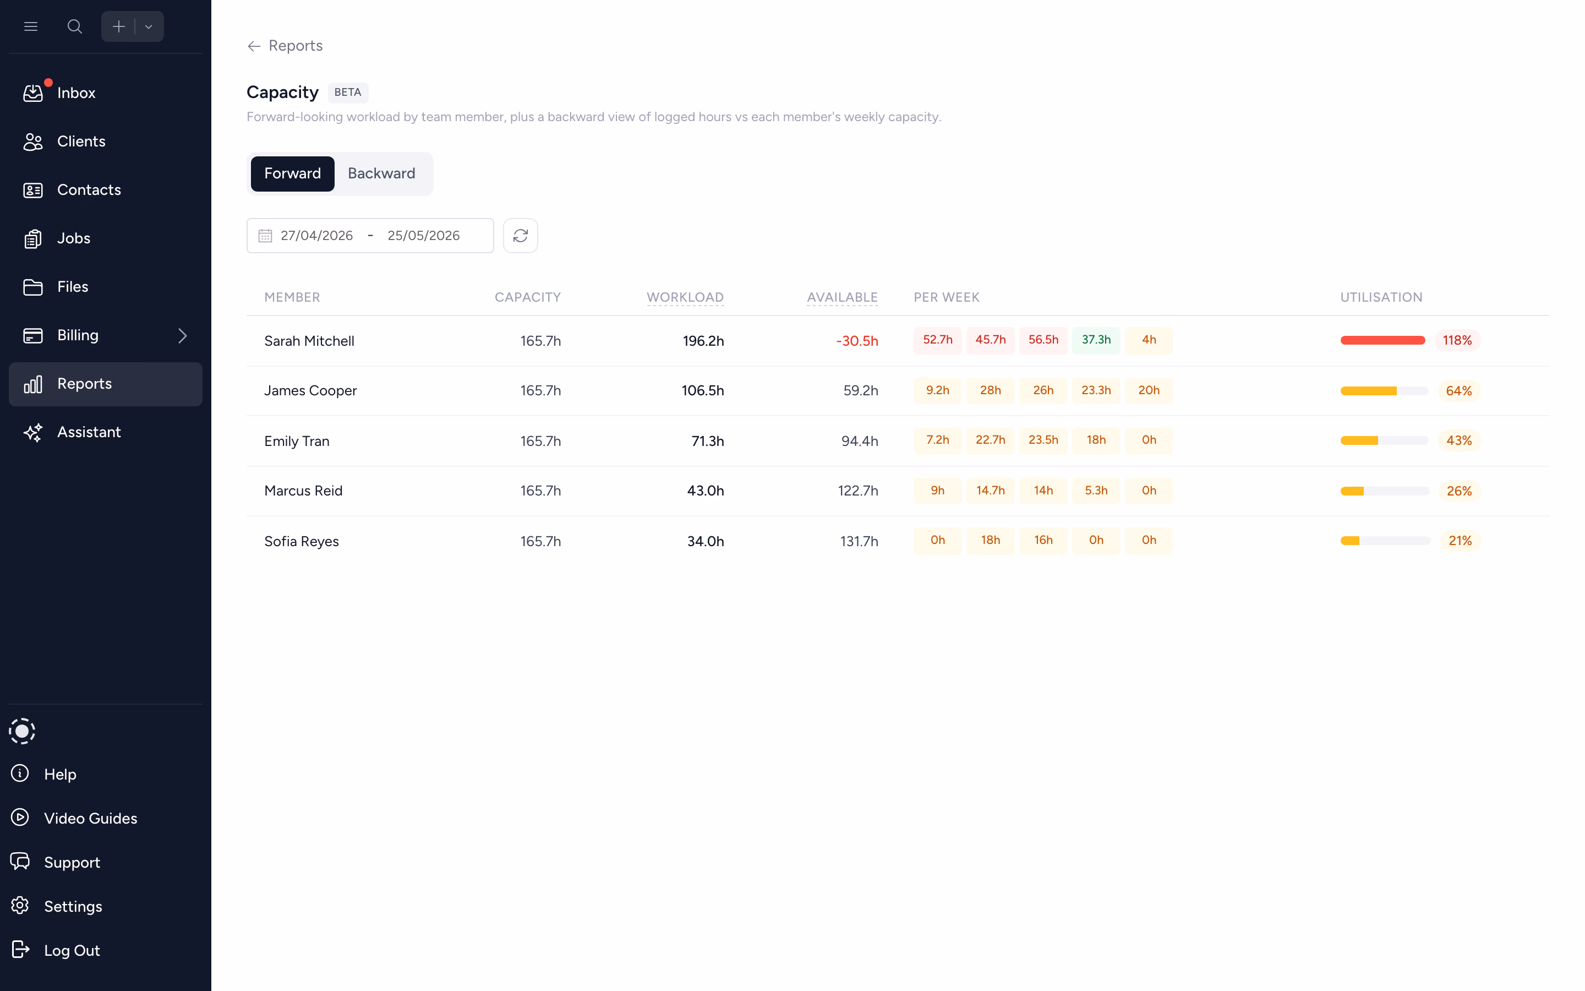Viewport: 1585px width, 991px height.
Task: Open quick-add dropdown arrow
Action: pos(149,27)
